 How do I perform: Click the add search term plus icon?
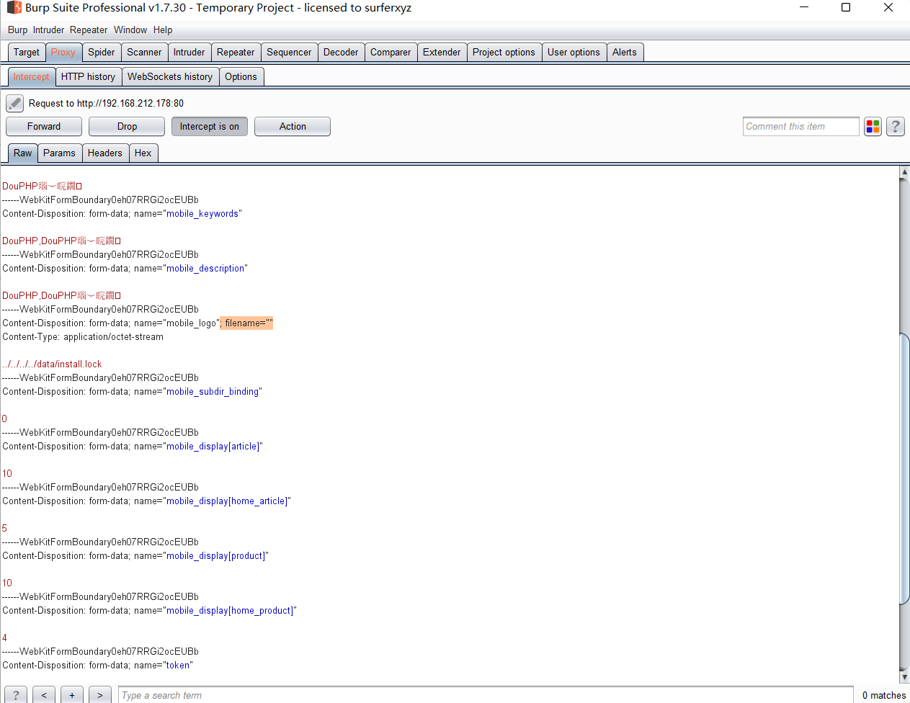(x=71, y=694)
